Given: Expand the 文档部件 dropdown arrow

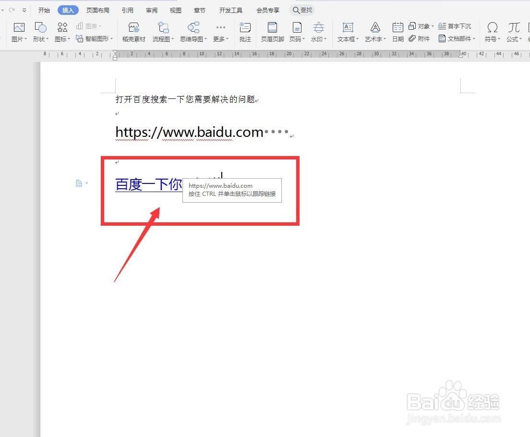Looking at the screenshot, I should pos(474,39).
